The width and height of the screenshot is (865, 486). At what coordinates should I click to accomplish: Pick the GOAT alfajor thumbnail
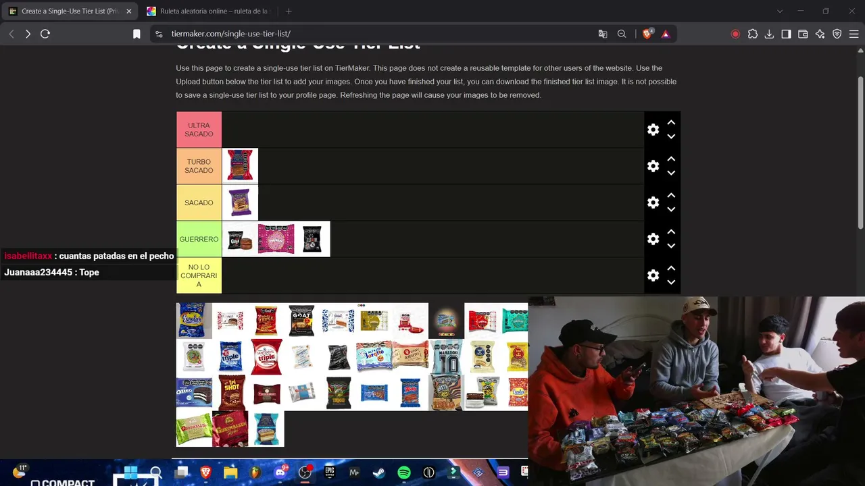(301, 321)
